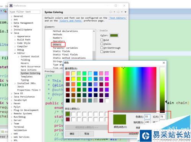Image resolution: width=191 pixels, height=142 pixels.
Task: Select Static final fields in Element list
Action: click(65, 55)
